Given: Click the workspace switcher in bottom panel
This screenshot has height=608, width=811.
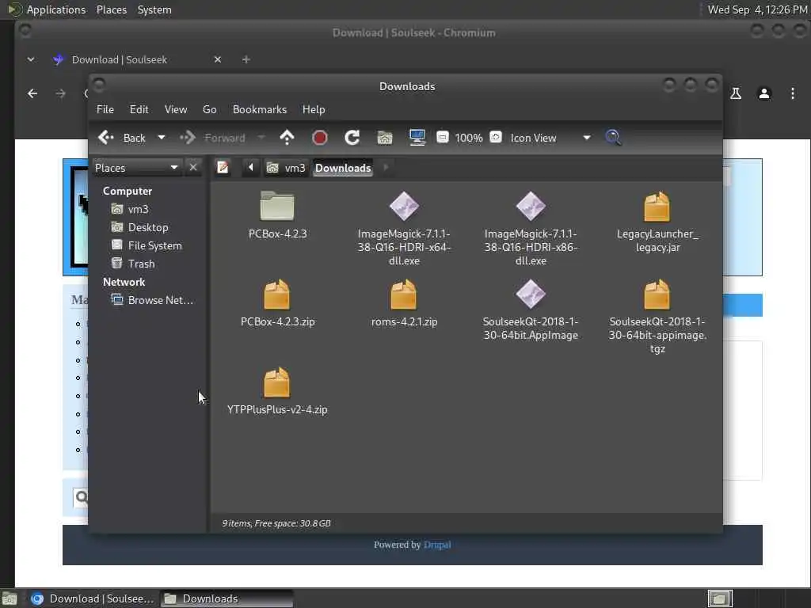Looking at the screenshot, I should (x=720, y=598).
